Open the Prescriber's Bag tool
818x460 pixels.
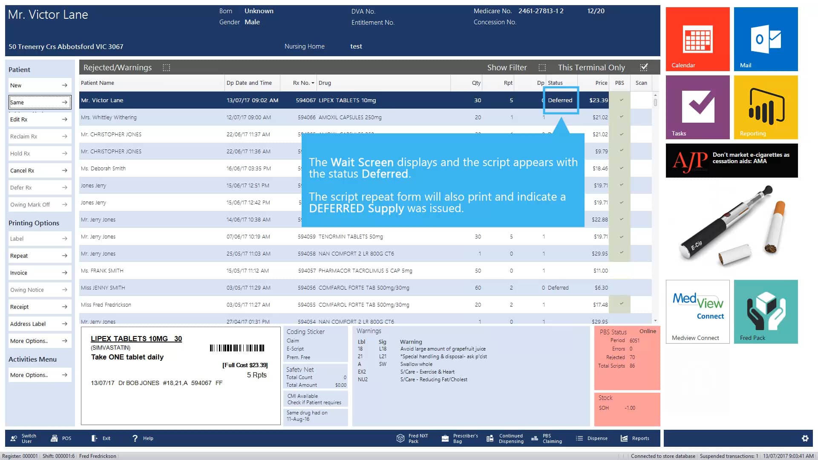(459, 438)
